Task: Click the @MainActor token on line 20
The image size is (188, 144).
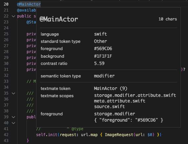Action: click(x=29, y=4)
